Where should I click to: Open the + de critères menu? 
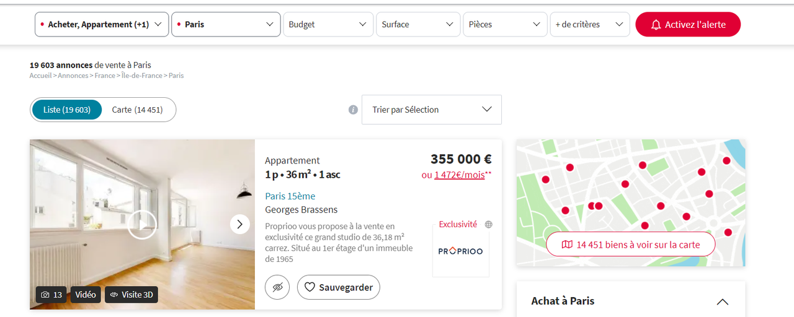(x=590, y=24)
